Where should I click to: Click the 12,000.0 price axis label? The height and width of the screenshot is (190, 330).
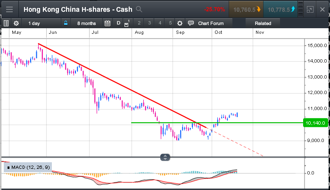(x=317, y=93)
